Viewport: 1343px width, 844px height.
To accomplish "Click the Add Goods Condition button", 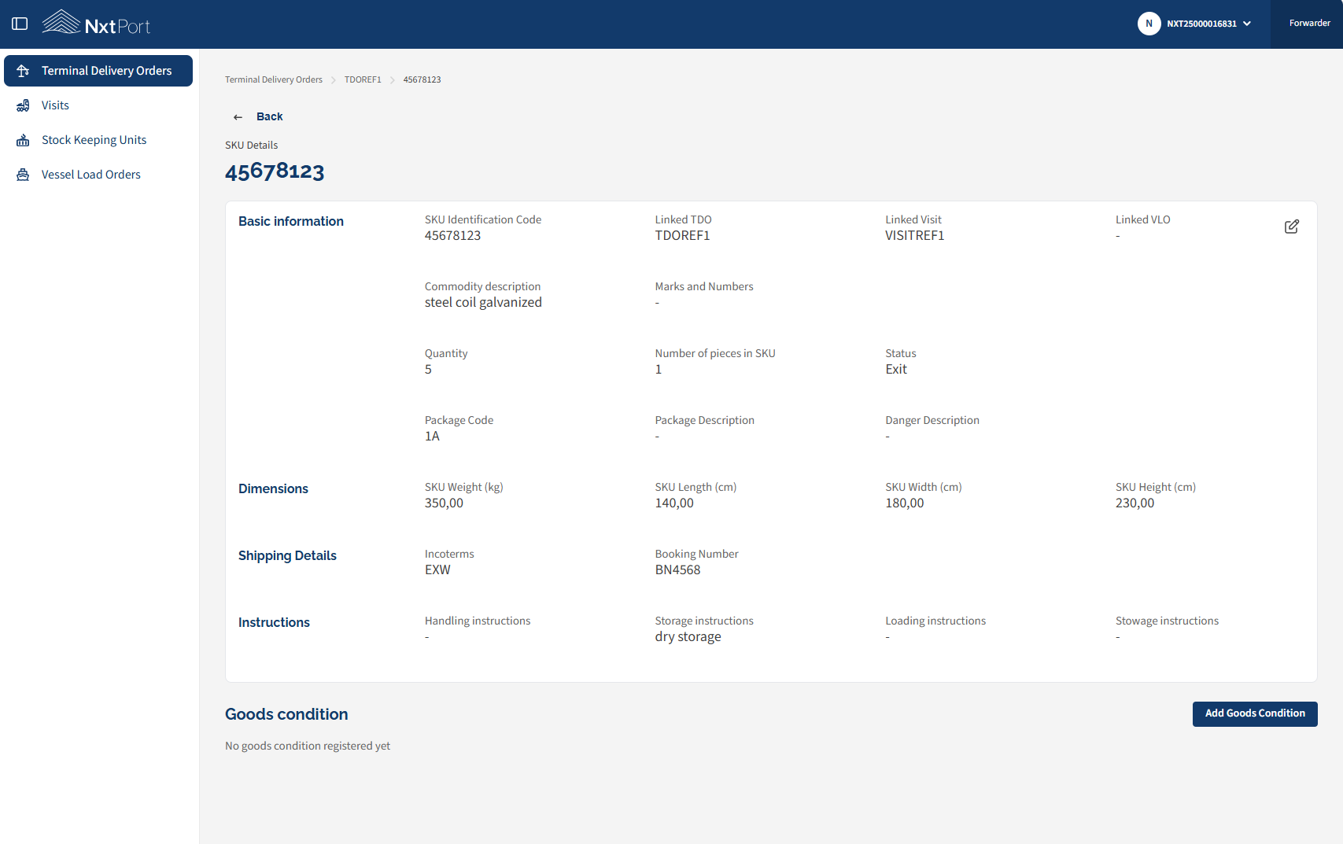I will [1255, 713].
